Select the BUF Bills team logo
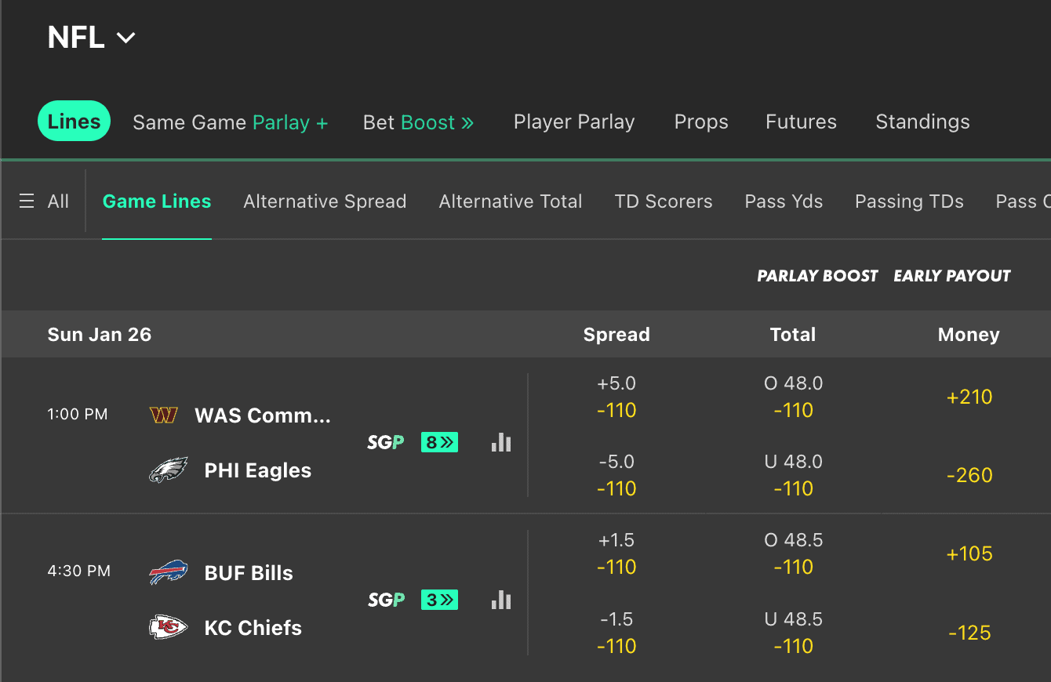This screenshot has height=682, width=1051. 166,572
